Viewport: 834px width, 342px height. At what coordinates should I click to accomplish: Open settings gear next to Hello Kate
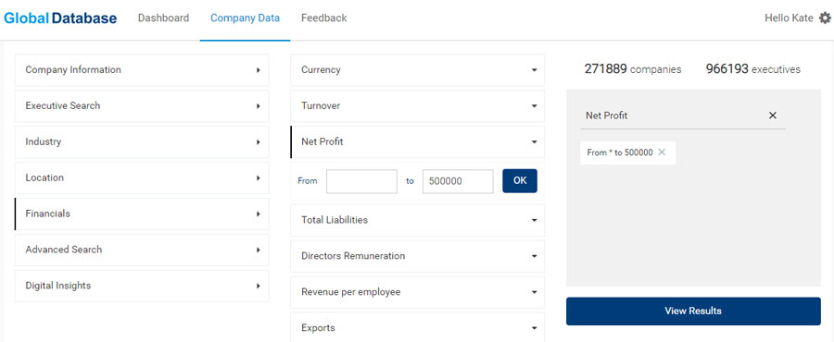tap(825, 18)
